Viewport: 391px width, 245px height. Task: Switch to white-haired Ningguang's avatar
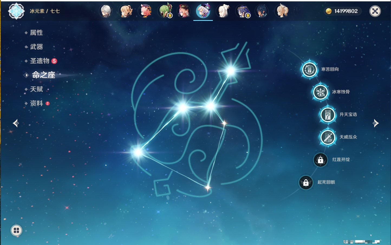(223, 11)
